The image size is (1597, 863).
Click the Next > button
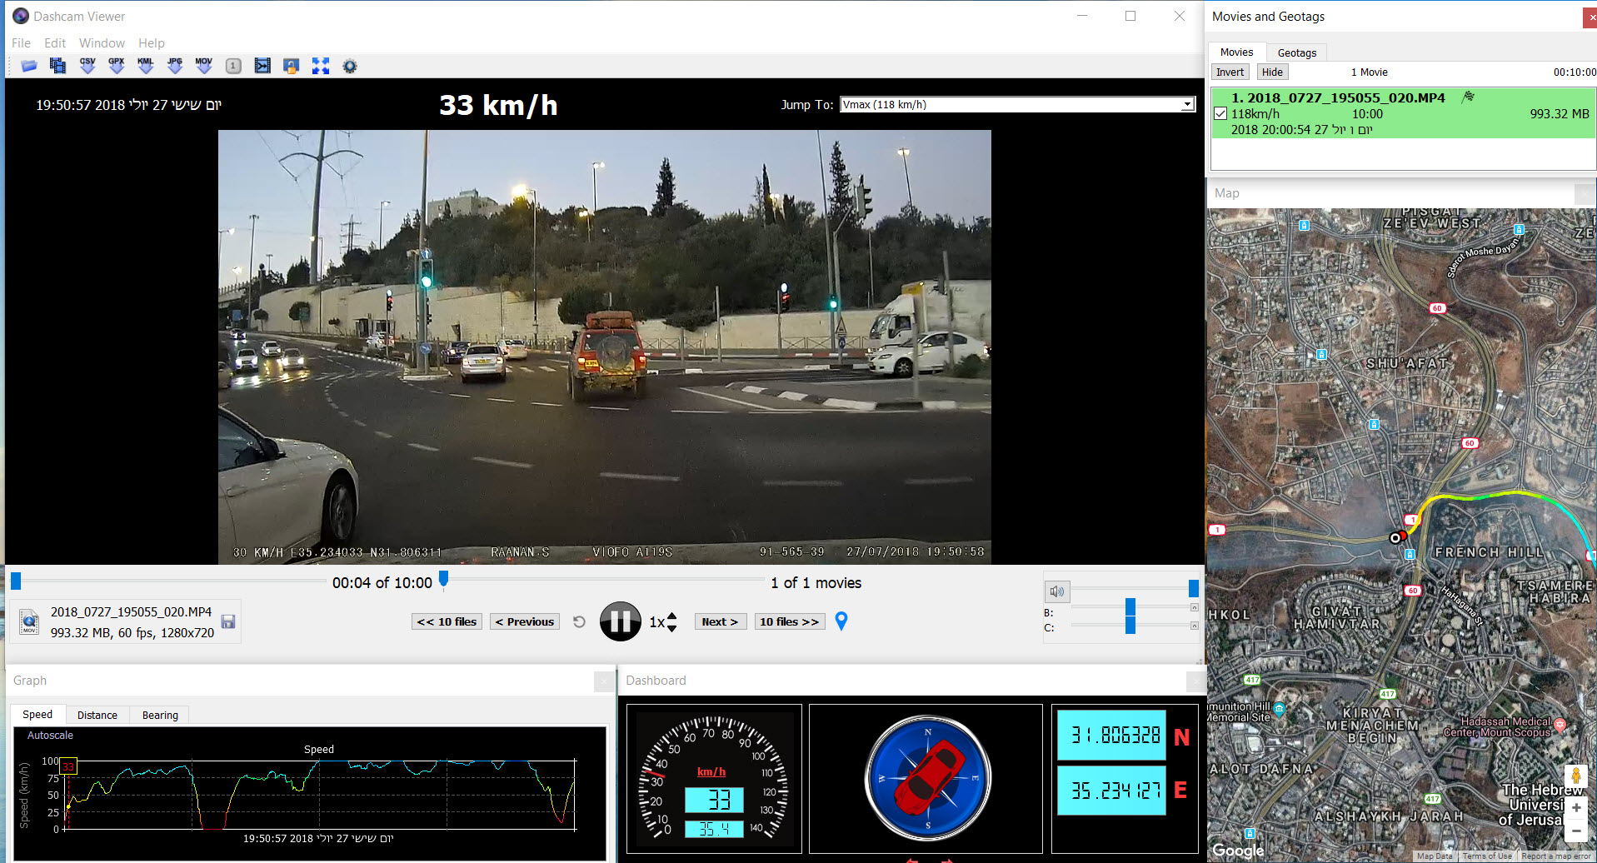tap(720, 621)
